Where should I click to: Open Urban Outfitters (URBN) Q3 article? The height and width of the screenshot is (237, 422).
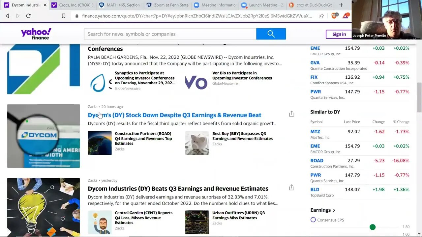pos(238,215)
